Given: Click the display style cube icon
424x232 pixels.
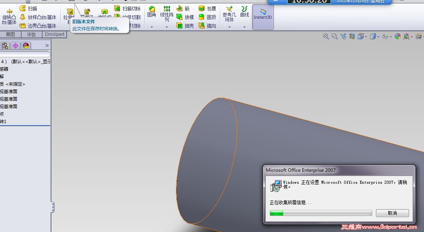Looking at the screenshot, I should tap(373, 36).
